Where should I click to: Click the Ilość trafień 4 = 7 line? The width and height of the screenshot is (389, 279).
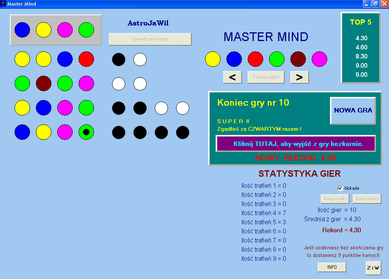264,213
